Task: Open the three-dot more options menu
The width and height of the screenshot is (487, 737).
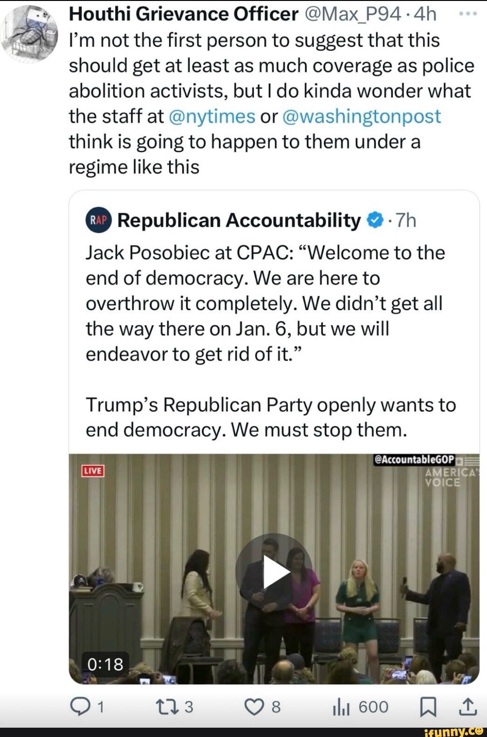Action: tap(467, 14)
